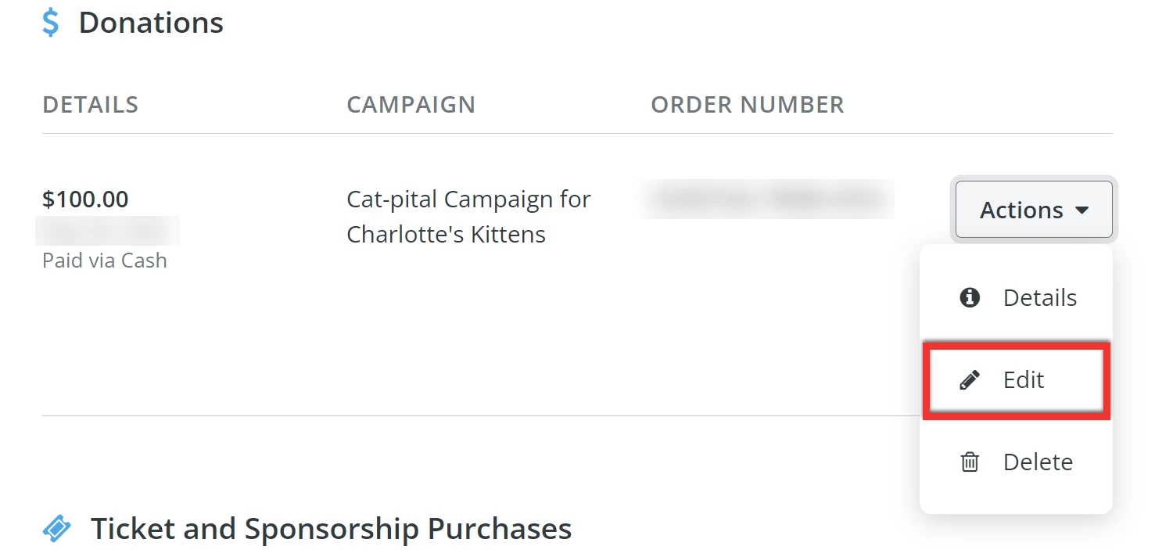Screen dimensions: 1155x550
Task: Select Edit from the Actions menu
Action: (1024, 380)
